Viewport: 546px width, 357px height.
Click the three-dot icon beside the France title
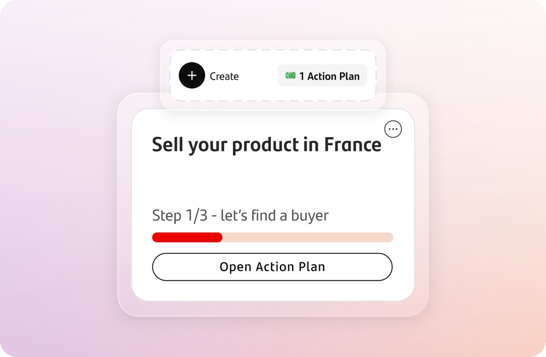click(x=393, y=129)
